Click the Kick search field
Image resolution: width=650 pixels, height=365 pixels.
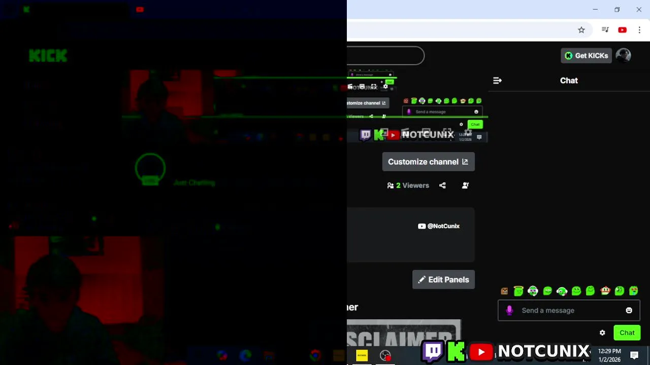click(x=385, y=56)
